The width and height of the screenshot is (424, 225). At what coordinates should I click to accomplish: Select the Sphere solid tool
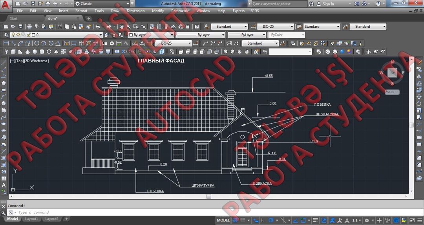pos(35,52)
